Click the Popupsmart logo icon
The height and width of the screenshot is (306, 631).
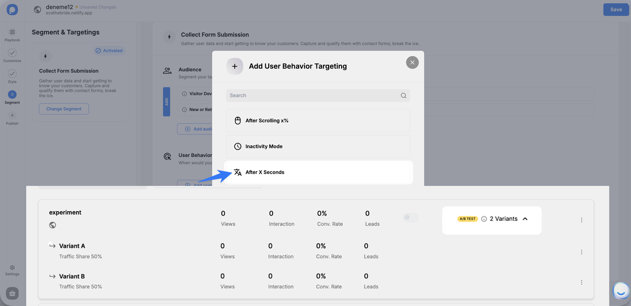pos(12,9)
